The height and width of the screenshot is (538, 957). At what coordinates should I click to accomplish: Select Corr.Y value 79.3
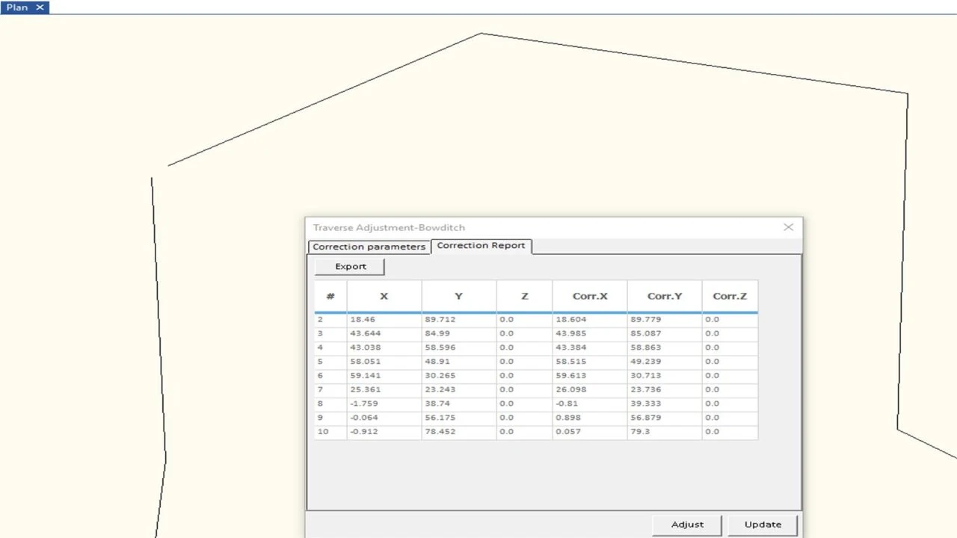[665, 432]
